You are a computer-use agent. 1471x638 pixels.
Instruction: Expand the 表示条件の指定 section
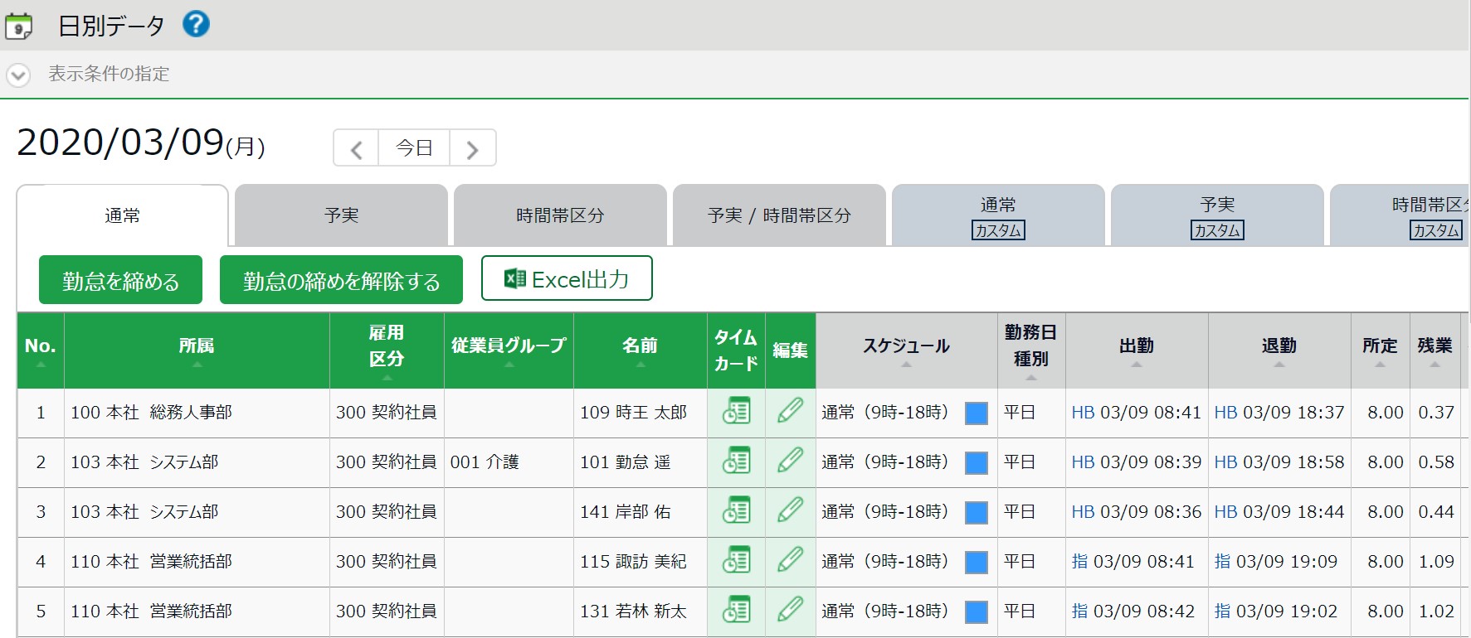tap(18, 75)
